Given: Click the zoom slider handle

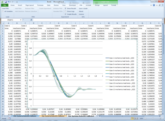Looking at the screenshot, I should pyautogui.click(x=153, y=118).
